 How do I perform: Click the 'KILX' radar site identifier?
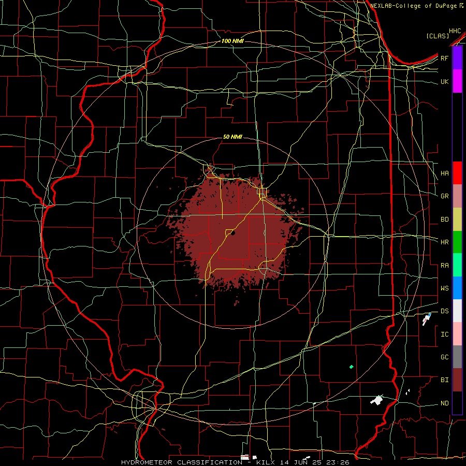click(266, 462)
